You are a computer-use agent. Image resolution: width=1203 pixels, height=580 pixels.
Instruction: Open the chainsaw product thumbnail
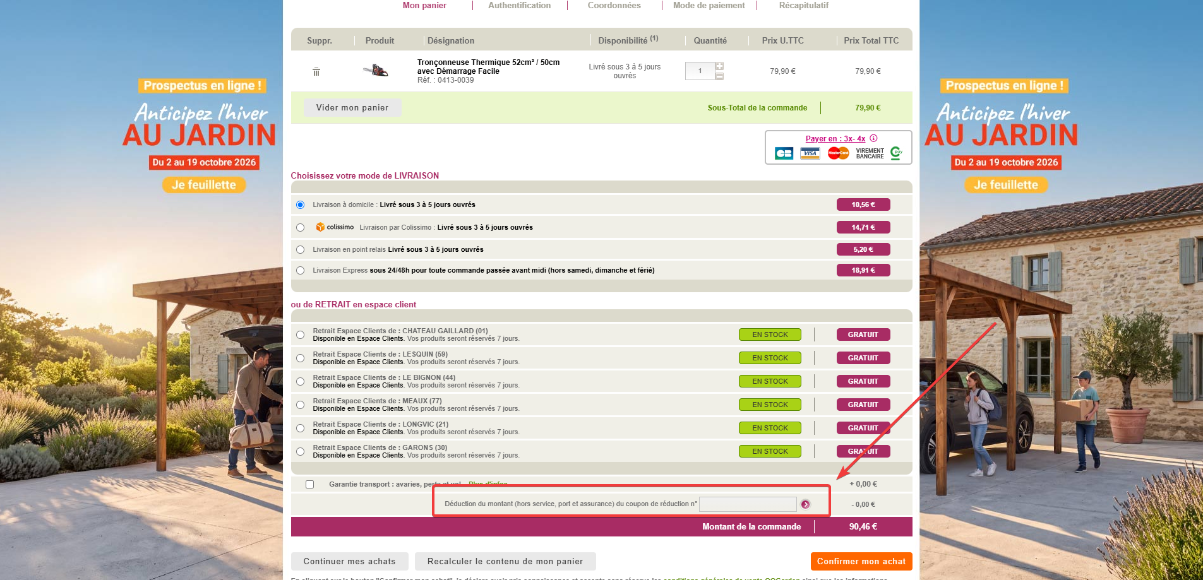pyautogui.click(x=376, y=71)
